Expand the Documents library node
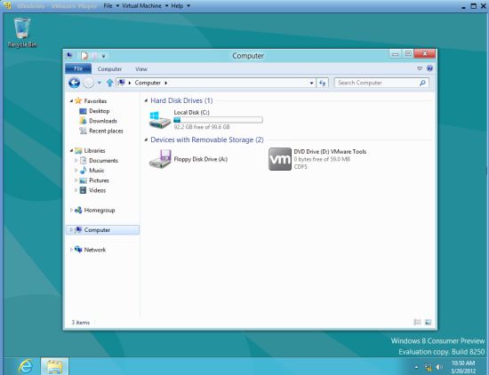Image resolution: width=489 pixels, height=375 pixels. point(76,161)
